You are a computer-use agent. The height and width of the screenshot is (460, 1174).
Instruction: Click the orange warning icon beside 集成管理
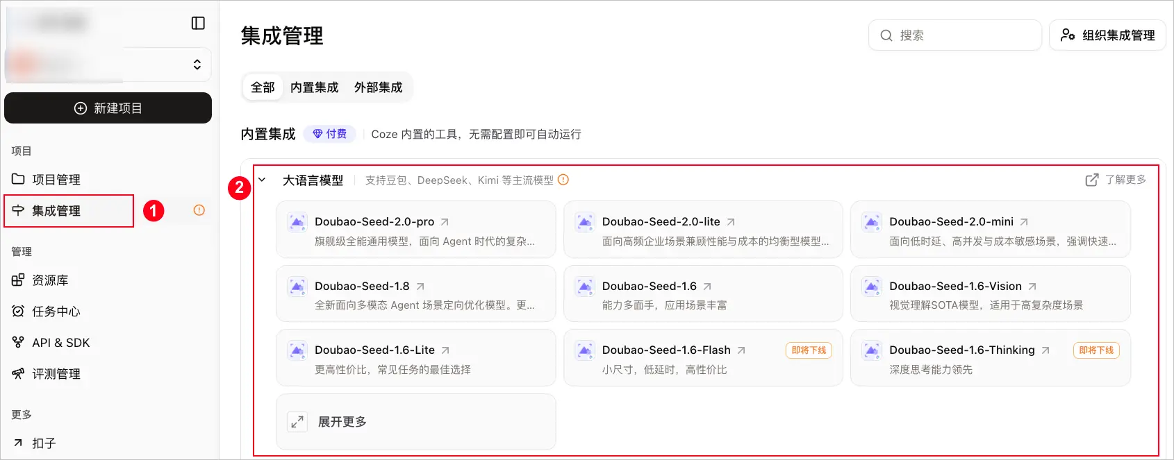(199, 210)
